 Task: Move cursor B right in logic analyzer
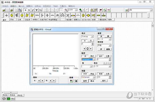click(54, 81)
